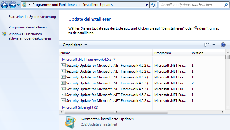Viewport: 230px width, 130px height.
Task: Click the 'Update deinstallieren' heading
Action: coord(90,19)
